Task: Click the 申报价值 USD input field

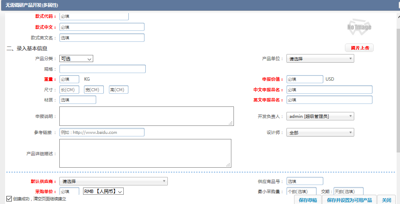Action: 305,79
